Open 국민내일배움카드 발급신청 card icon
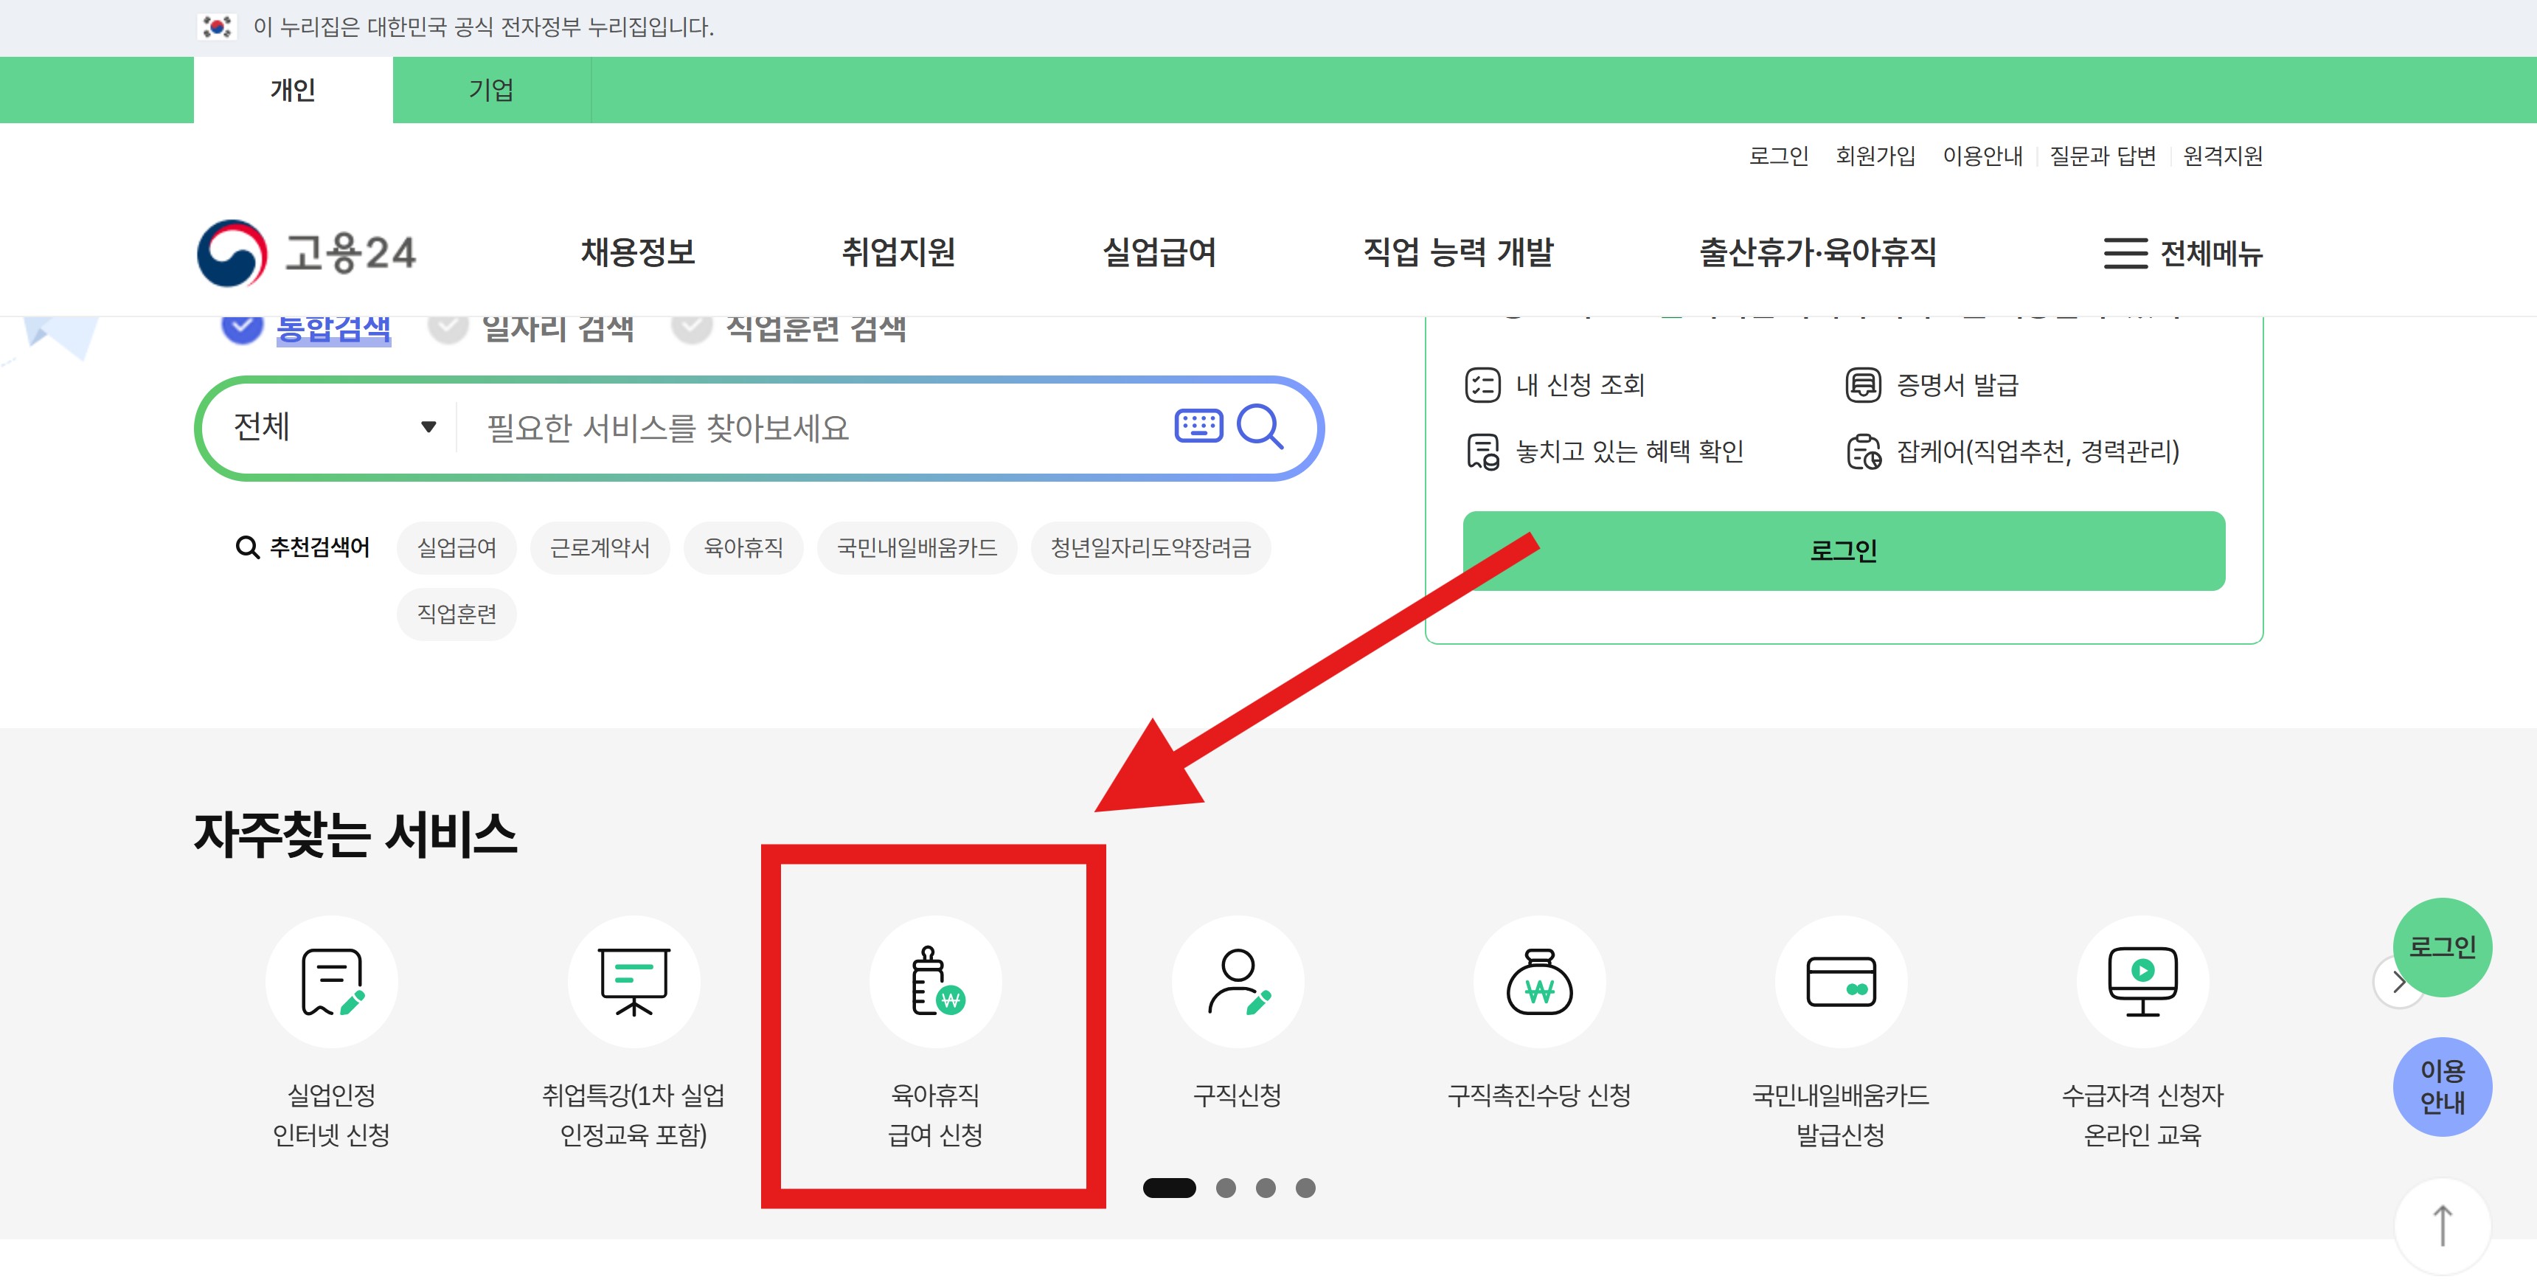2537x1288 pixels. (x=1841, y=982)
